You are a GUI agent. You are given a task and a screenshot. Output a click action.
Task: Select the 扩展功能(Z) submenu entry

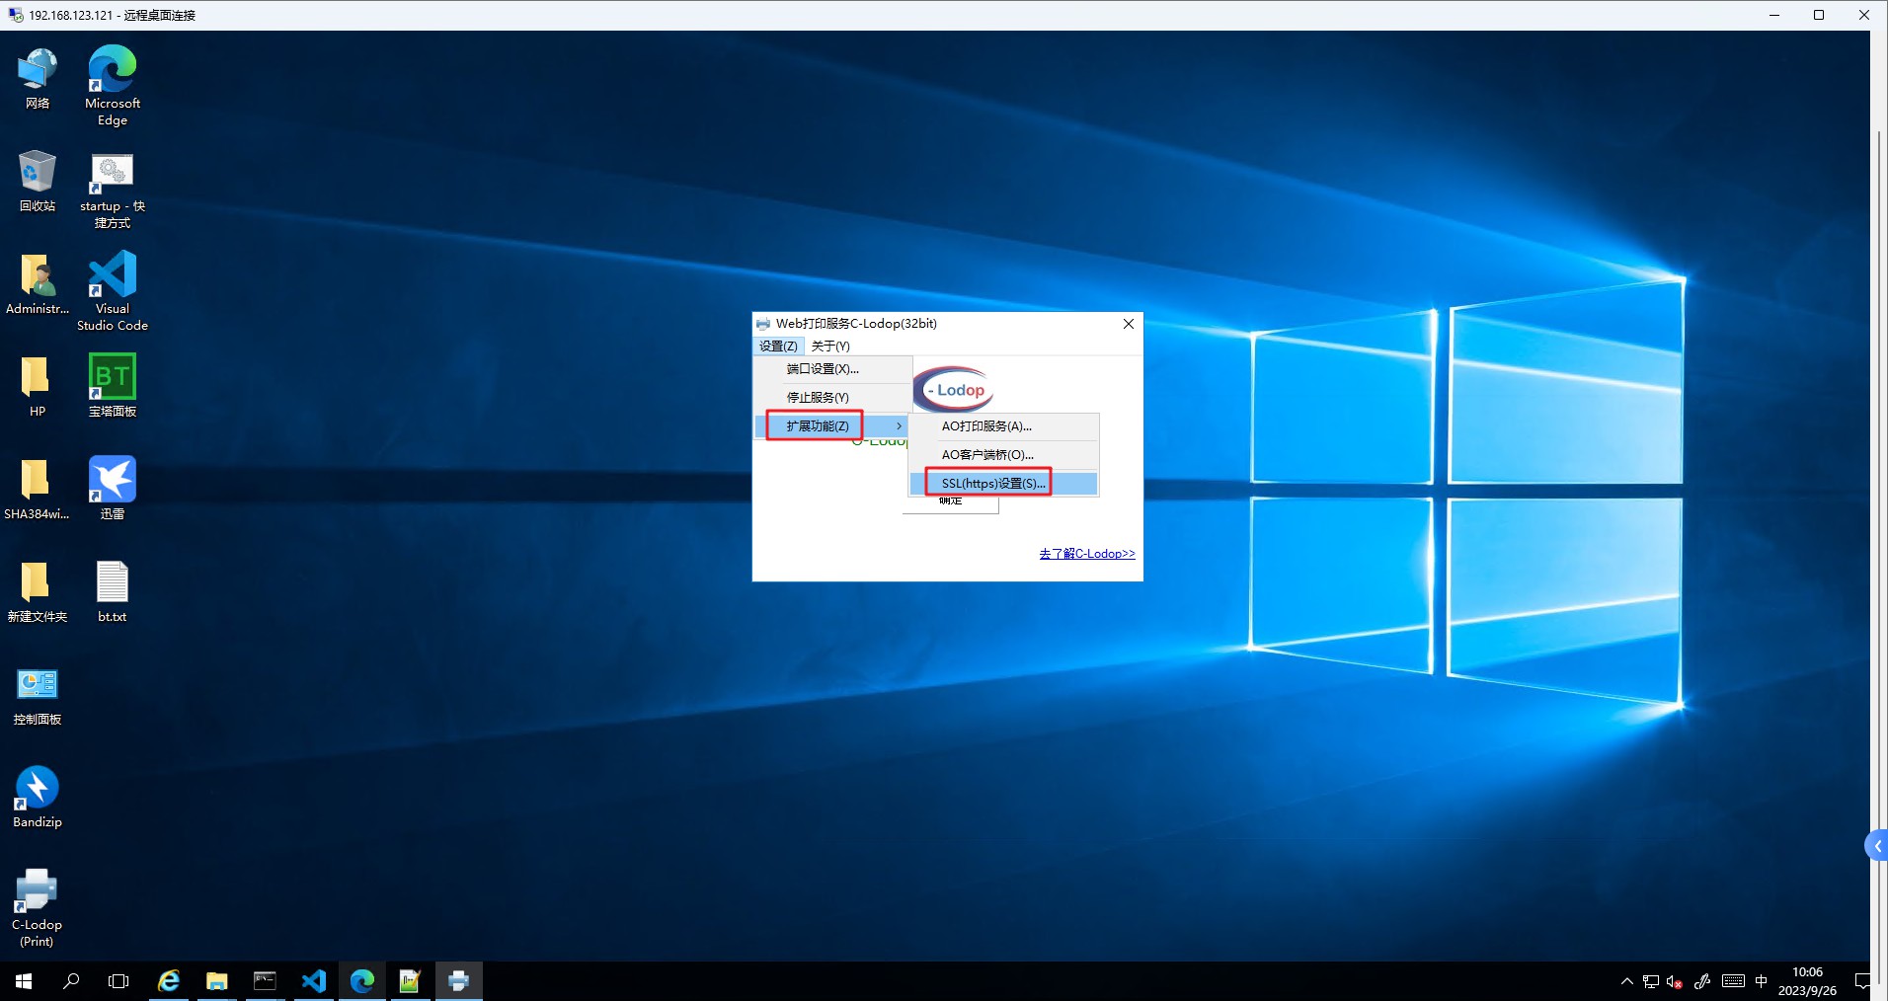coord(832,426)
